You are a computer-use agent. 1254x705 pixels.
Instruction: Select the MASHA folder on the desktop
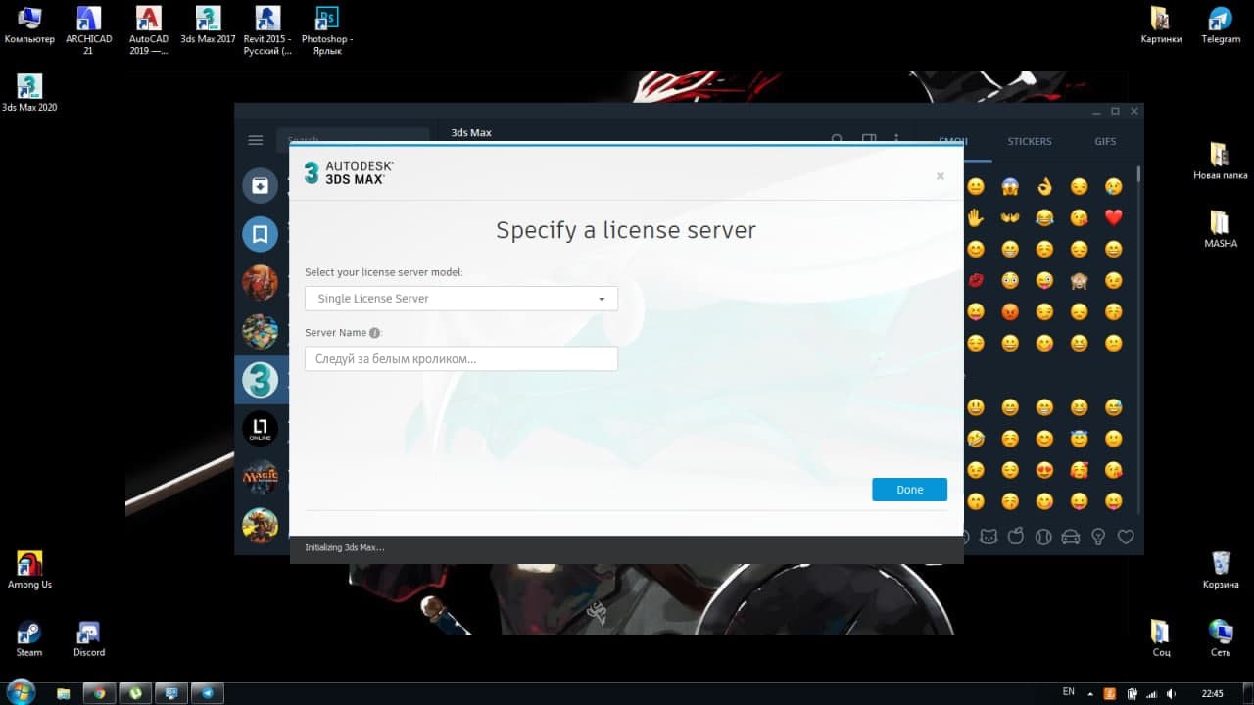(1221, 229)
